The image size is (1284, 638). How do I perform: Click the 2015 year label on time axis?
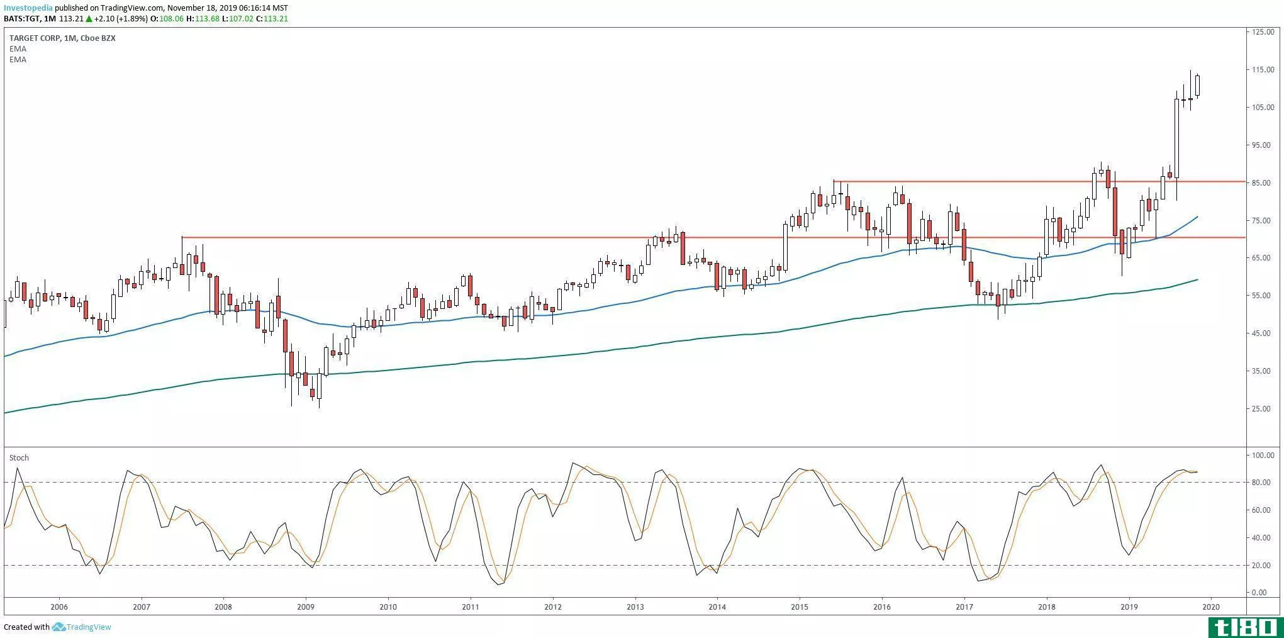pyautogui.click(x=800, y=607)
